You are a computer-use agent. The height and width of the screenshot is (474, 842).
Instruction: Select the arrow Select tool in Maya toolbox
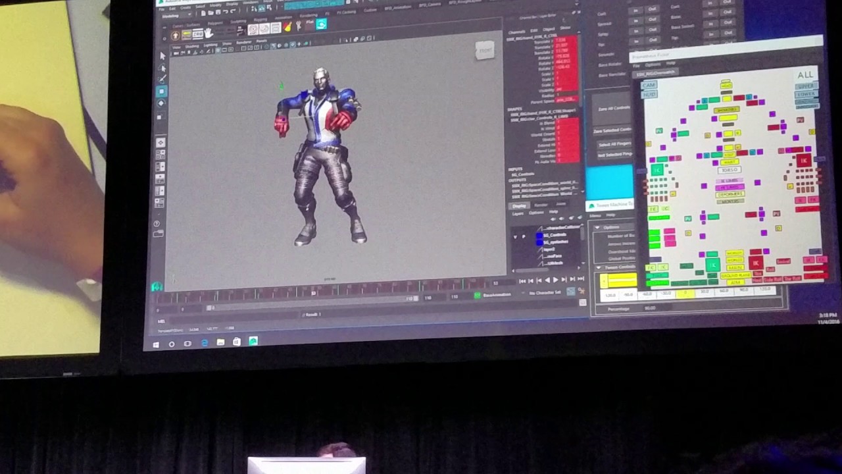click(x=162, y=56)
